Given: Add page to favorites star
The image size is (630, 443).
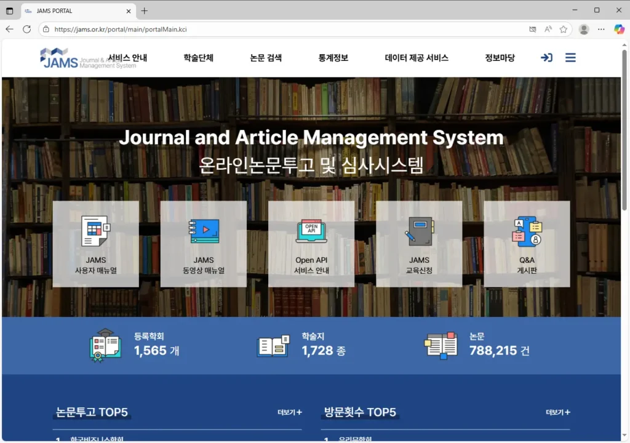Looking at the screenshot, I should (x=564, y=30).
